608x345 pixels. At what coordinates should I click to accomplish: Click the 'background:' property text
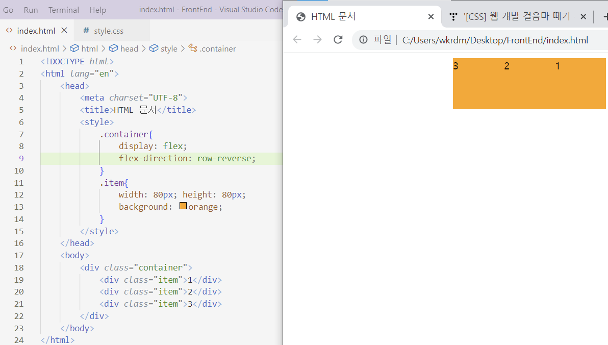[x=145, y=207]
